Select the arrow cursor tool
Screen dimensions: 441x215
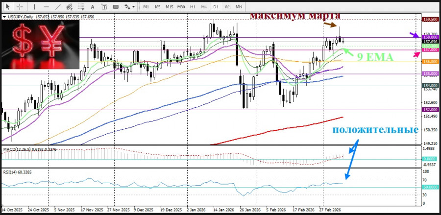pyautogui.click(x=7, y=7)
